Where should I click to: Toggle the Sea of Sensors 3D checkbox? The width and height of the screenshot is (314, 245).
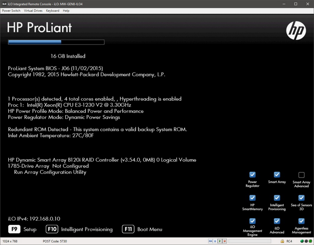click(301, 198)
